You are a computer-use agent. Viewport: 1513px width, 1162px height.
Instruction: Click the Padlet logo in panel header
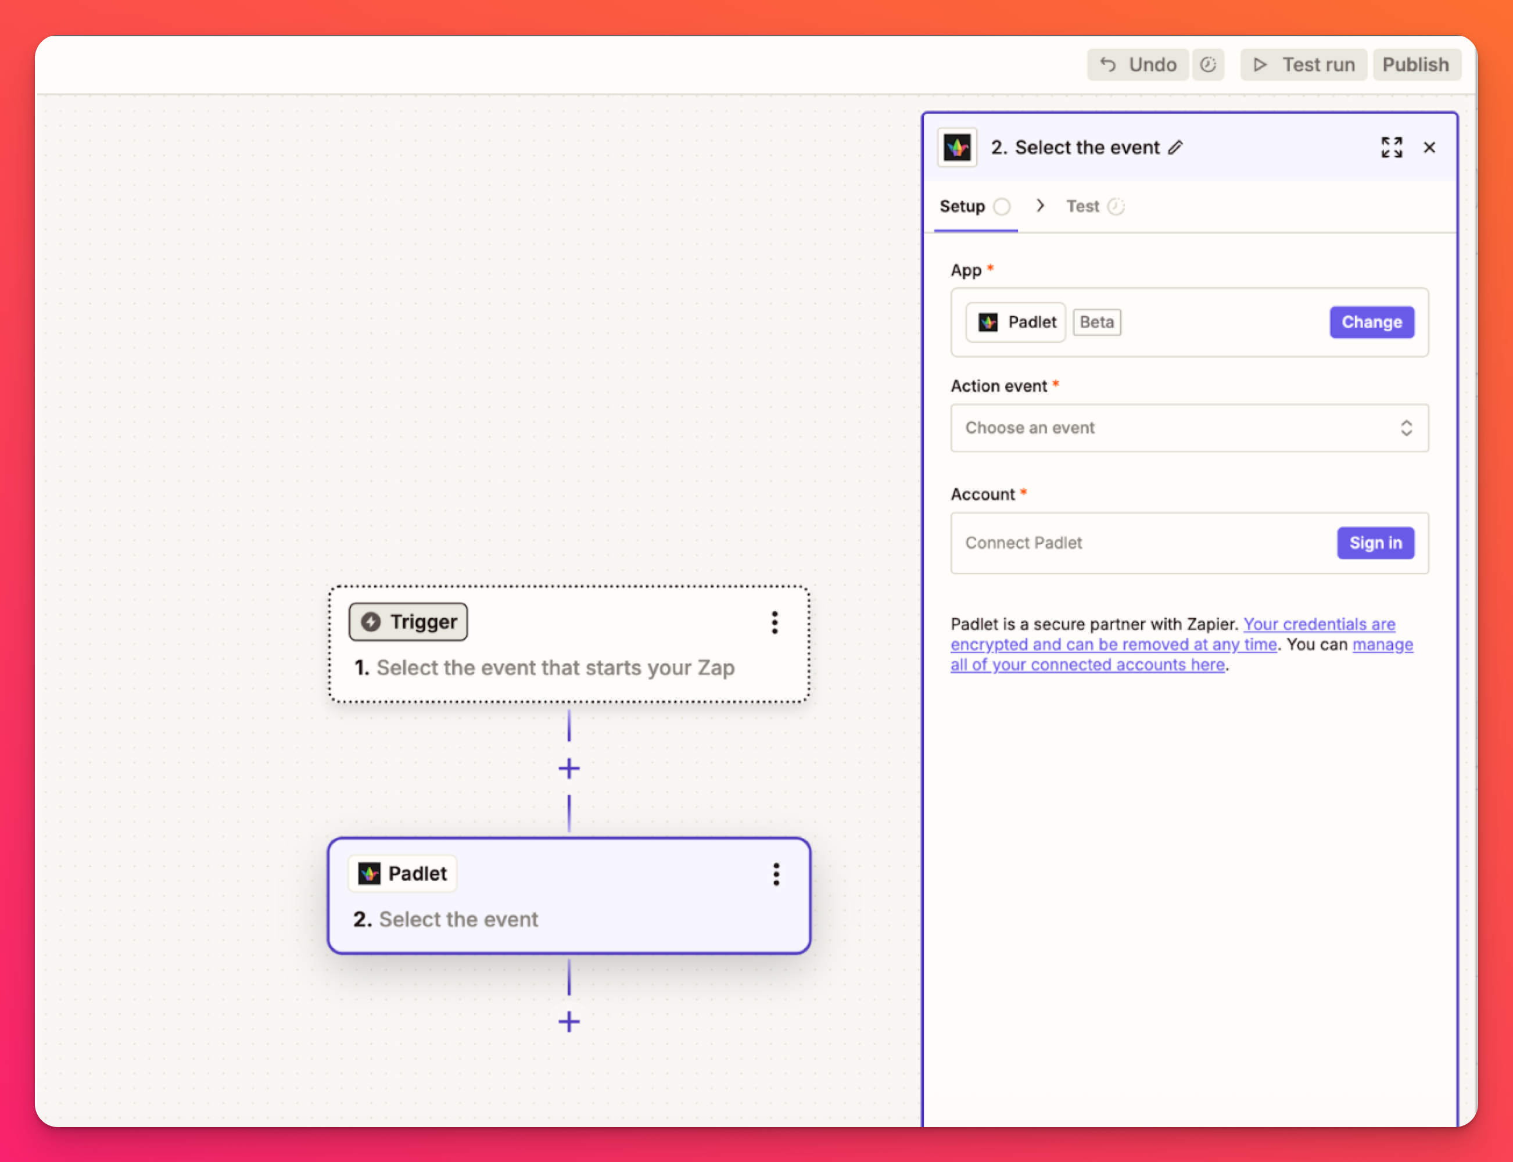pos(957,148)
